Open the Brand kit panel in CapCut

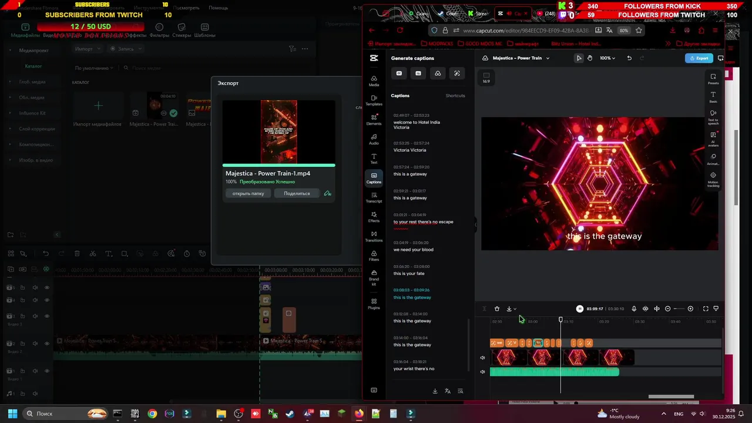[374, 278]
